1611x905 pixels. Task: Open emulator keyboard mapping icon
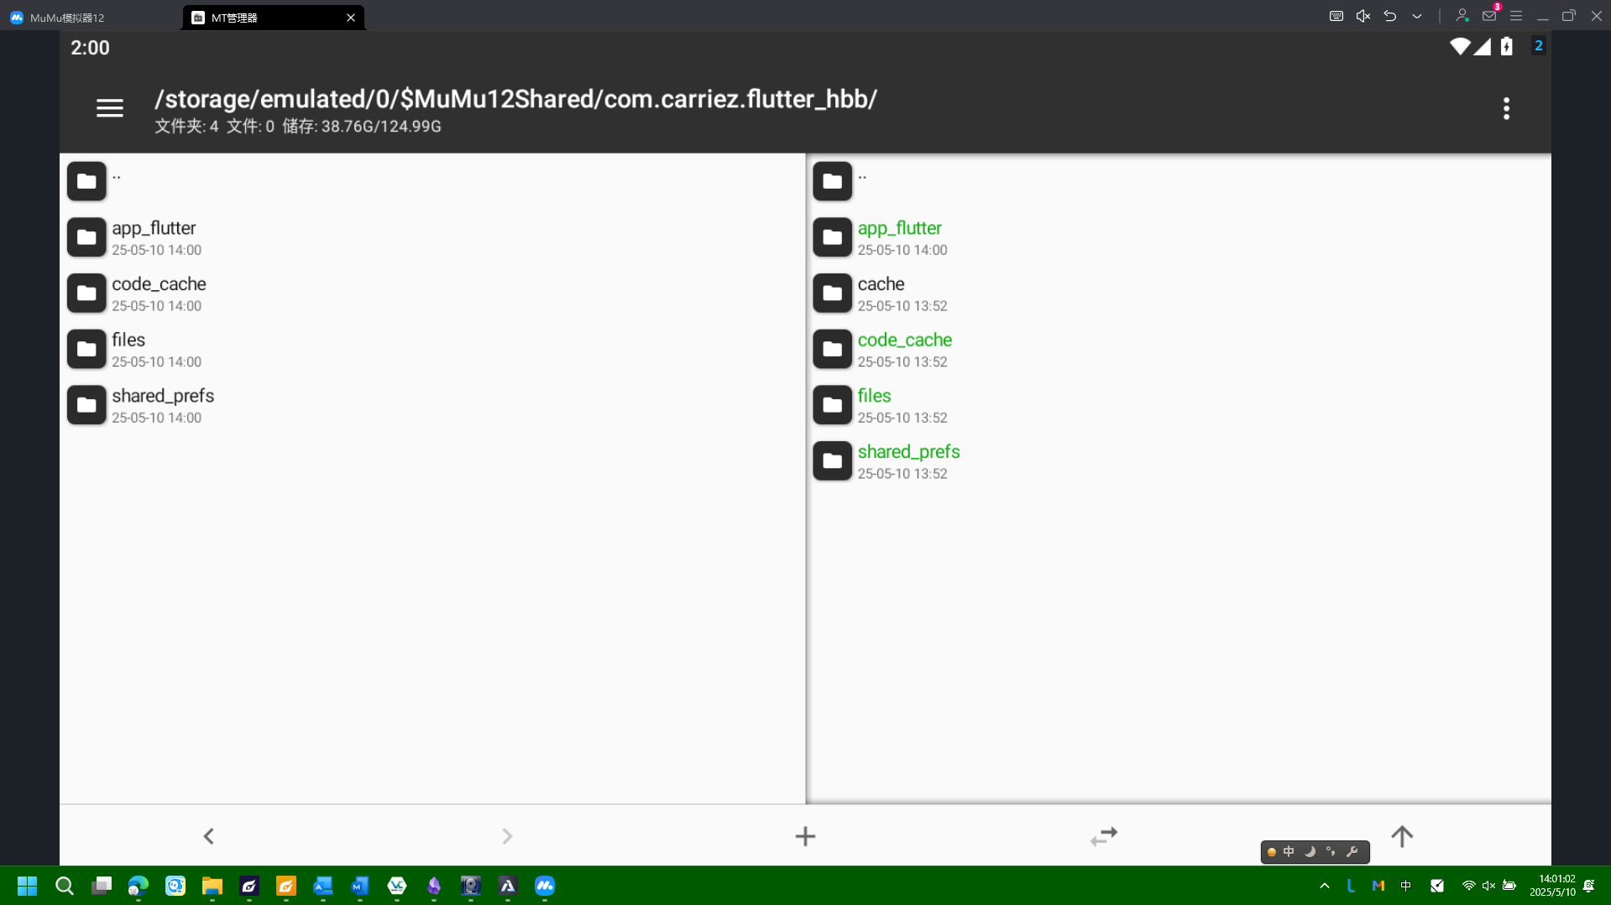point(1336,16)
